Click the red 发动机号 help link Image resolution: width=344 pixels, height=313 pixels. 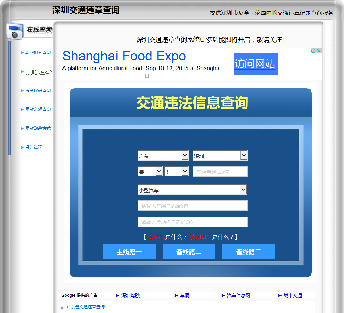[x=200, y=237]
